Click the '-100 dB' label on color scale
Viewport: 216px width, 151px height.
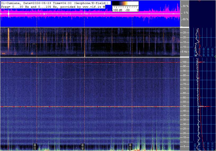coord(117,10)
